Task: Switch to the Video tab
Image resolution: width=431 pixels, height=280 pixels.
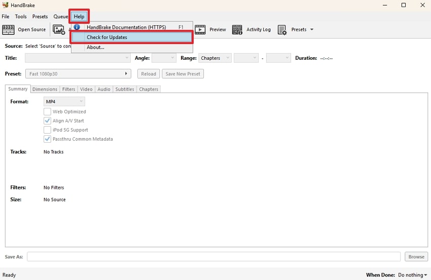Action: [x=86, y=89]
